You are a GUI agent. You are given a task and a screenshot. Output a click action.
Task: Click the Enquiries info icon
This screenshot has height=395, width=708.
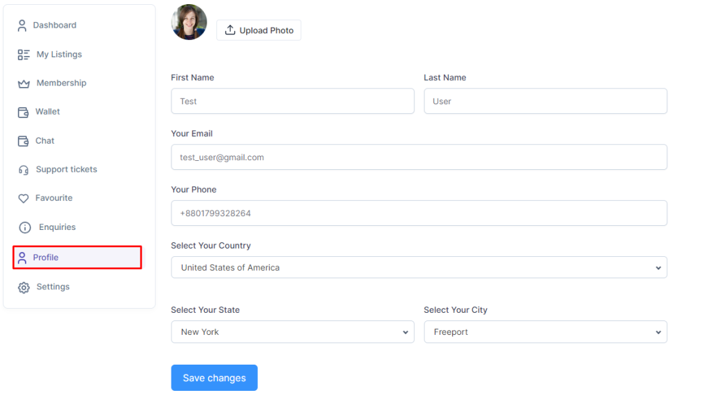25,228
